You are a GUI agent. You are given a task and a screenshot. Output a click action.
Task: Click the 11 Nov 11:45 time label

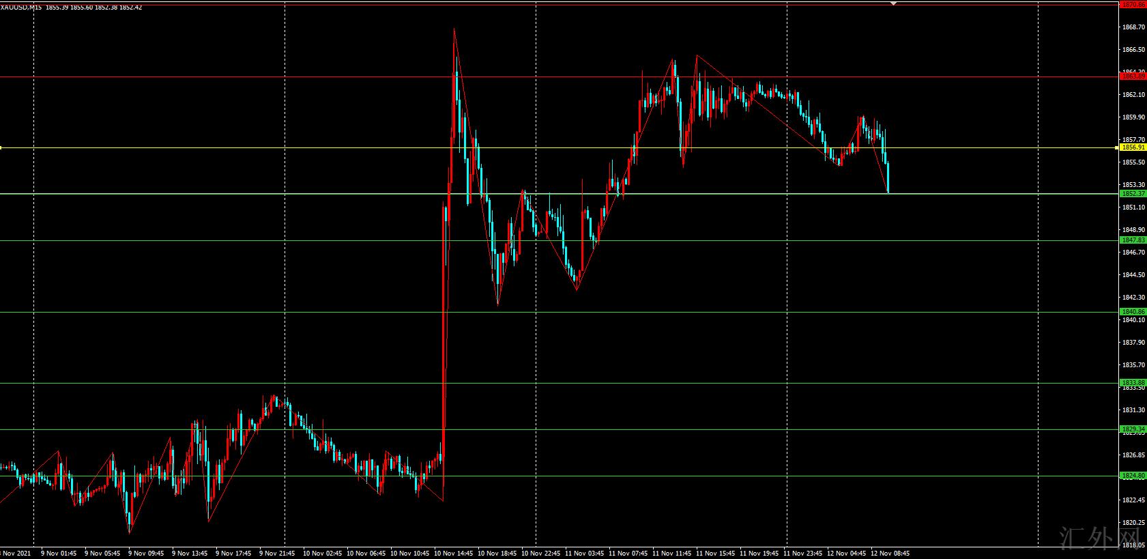point(672,554)
